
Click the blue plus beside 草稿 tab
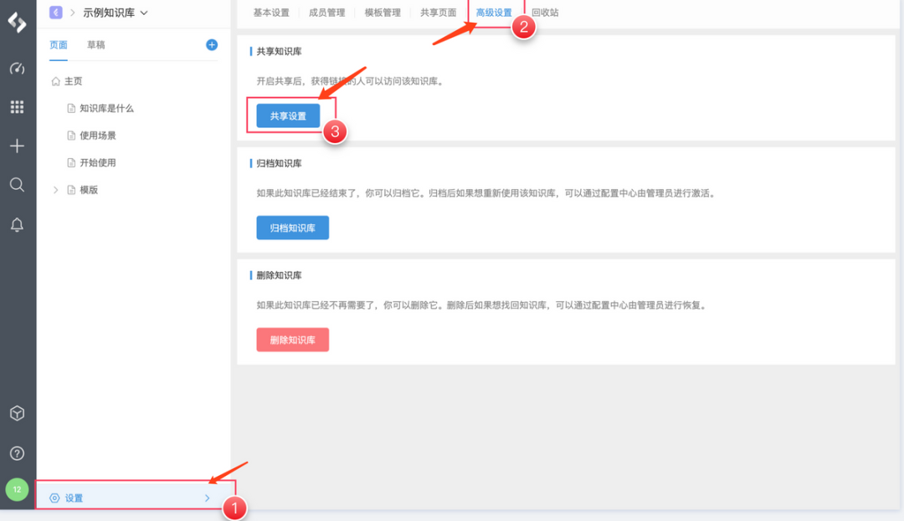(211, 44)
